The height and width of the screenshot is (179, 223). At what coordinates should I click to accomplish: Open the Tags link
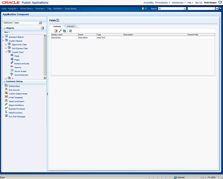(49, 8)
